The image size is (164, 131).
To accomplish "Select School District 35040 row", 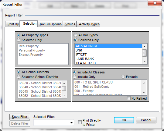I will click(40, 87).
